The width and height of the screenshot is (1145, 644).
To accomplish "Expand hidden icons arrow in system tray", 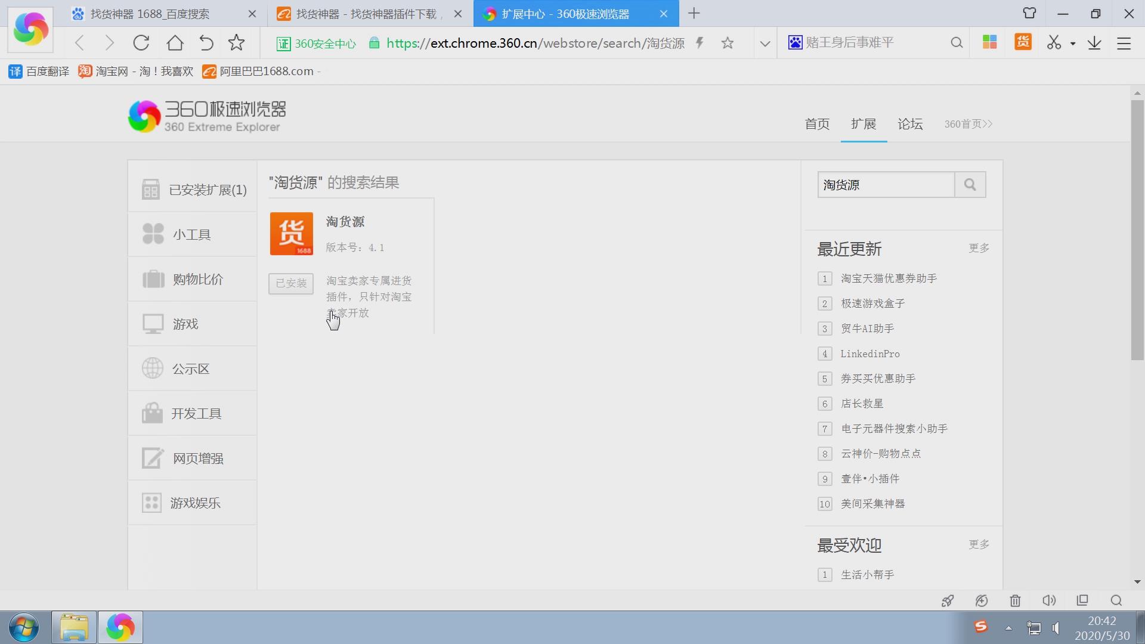I will point(1008,627).
